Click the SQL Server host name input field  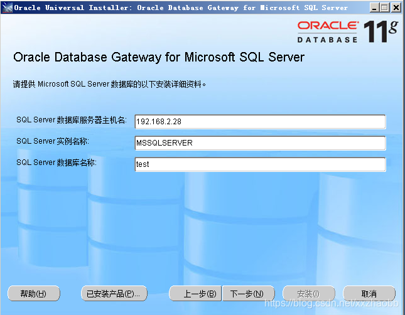pos(260,122)
